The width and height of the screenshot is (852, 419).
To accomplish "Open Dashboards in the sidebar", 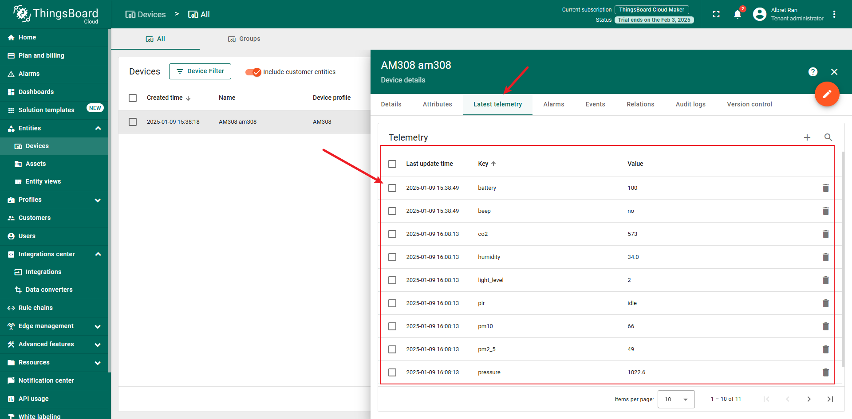I will pos(54,92).
